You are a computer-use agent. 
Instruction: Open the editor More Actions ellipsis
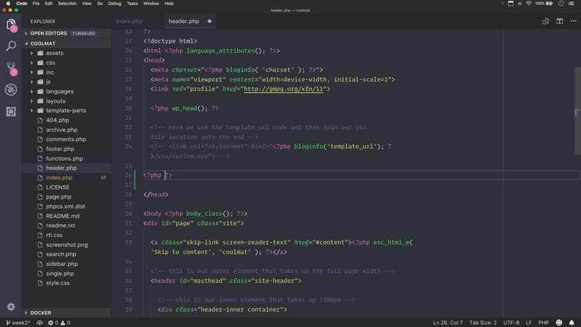(x=571, y=21)
